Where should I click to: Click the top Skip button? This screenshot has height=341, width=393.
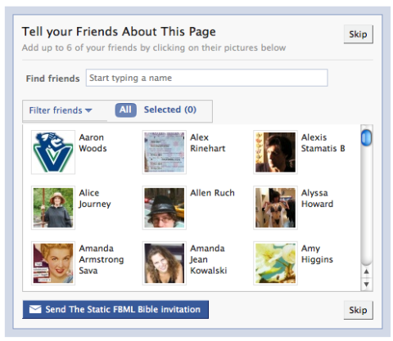coord(358,34)
